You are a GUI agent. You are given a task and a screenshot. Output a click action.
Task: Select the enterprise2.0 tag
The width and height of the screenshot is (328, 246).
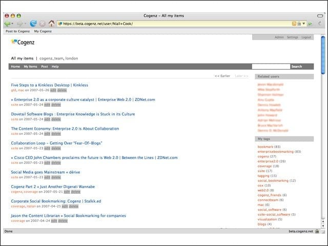click(x=268, y=161)
